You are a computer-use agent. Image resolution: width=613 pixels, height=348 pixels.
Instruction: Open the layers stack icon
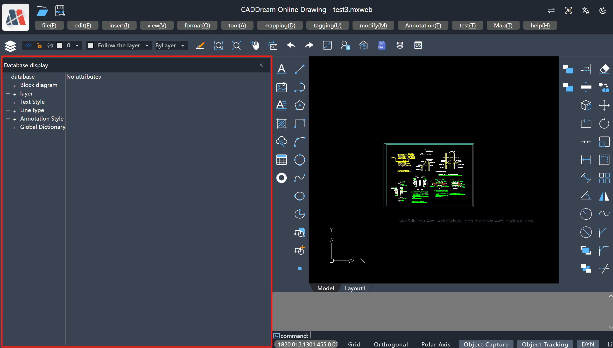click(10, 46)
